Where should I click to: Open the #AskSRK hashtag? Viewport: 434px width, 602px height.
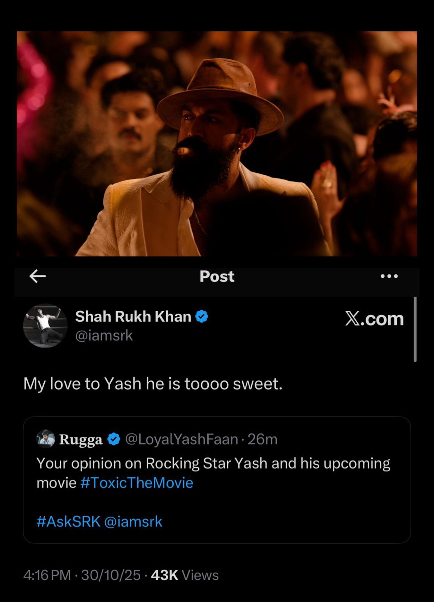pyautogui.click(x=68, y=521)
